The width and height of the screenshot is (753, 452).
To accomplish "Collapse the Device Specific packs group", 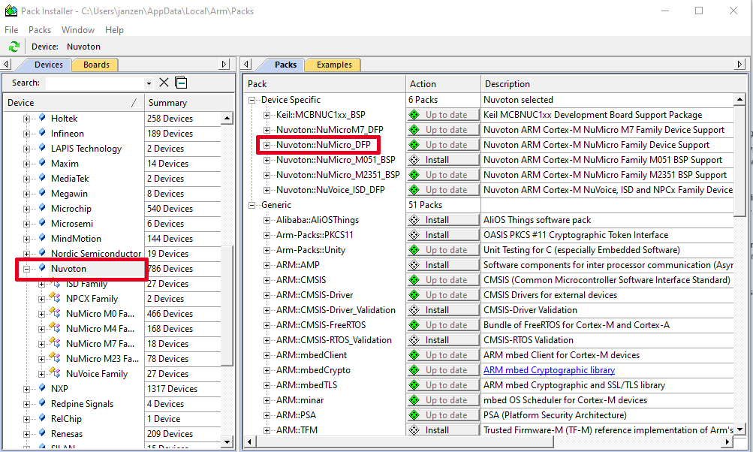I will (252, 100).
